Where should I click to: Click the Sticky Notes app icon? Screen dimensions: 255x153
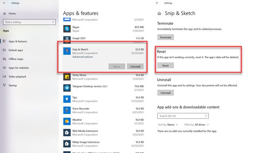[67, 77]
